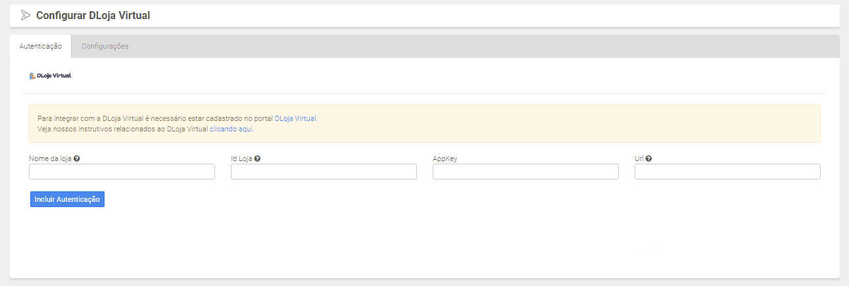This screenshot has height=286, width=849.
Task: Click the 'Id Loja' label text
Action: [x=241, y=158]
